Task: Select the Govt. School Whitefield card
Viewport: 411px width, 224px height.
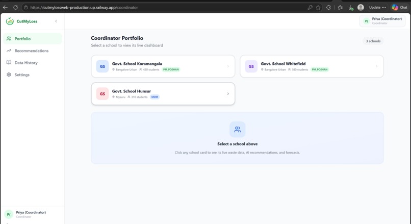Action: 312,66
